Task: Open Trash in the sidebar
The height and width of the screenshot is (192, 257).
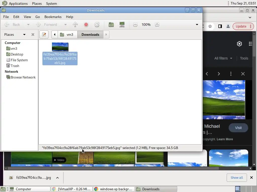Action: [x=13, y=66]
